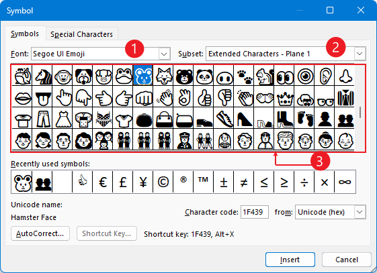This screenshot has width=377, height=273.
Task: Pick the thumbs up symbol
Action: [204, 97]
